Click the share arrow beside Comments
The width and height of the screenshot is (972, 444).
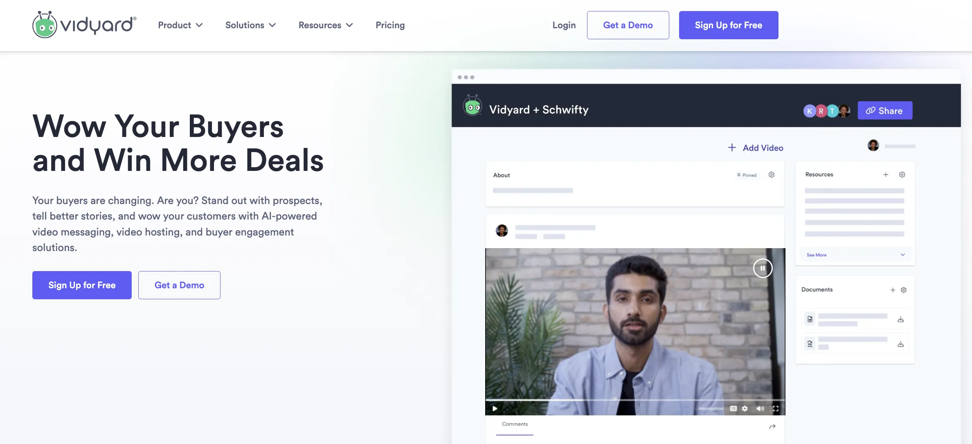[x=772, y=426]
